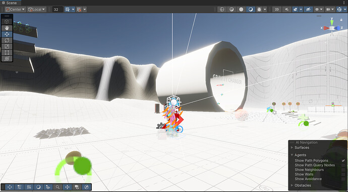This screenshot has width=348, height=192.
Task: Toggle scene visibility eye icon
Action: point(308,10)
